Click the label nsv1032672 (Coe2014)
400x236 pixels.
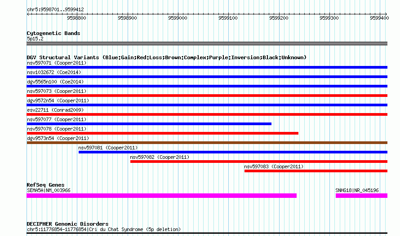[54, 72]
